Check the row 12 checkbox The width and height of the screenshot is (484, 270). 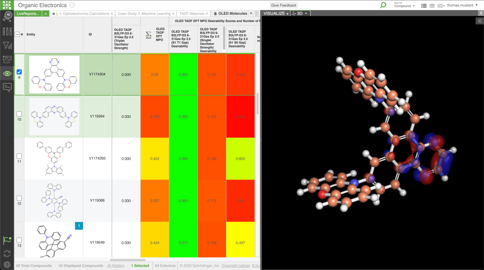[x=19, y=198]
